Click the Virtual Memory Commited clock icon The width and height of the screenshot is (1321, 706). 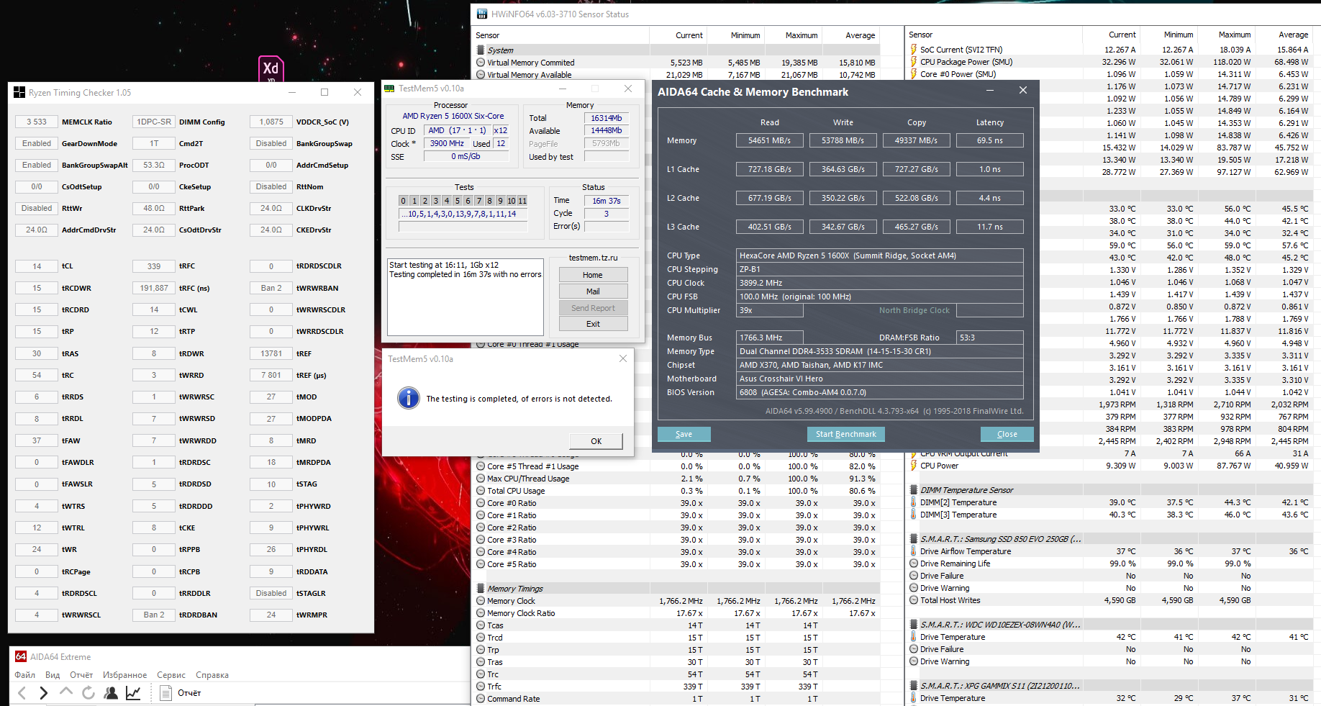pos(481,63)
